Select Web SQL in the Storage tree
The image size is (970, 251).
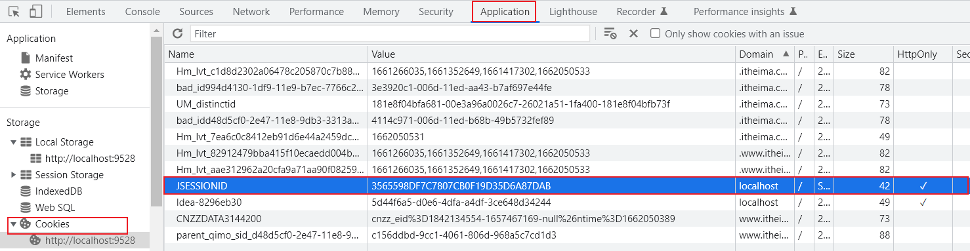55,208
